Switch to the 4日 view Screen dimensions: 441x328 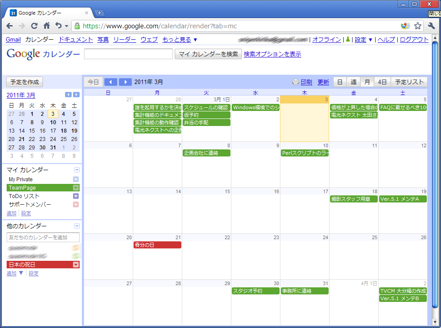(x=382, y=82)
